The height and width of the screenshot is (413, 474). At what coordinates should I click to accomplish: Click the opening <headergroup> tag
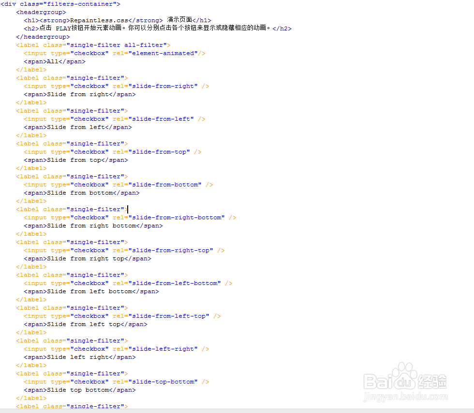click(41, 12)
